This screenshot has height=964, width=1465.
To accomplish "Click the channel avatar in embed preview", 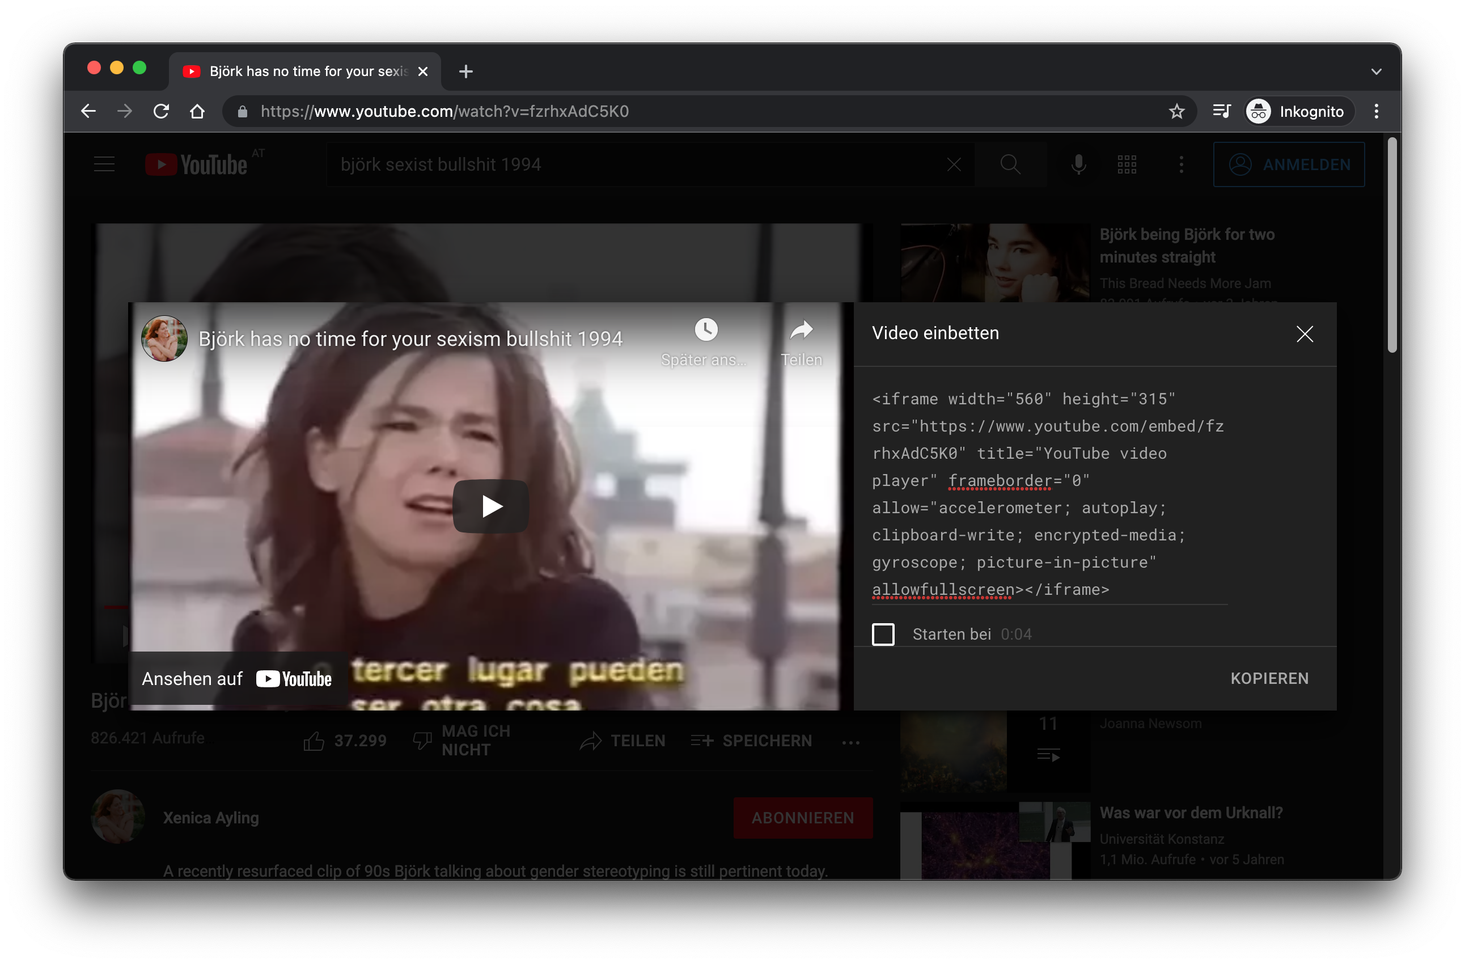I will (164, 339).
